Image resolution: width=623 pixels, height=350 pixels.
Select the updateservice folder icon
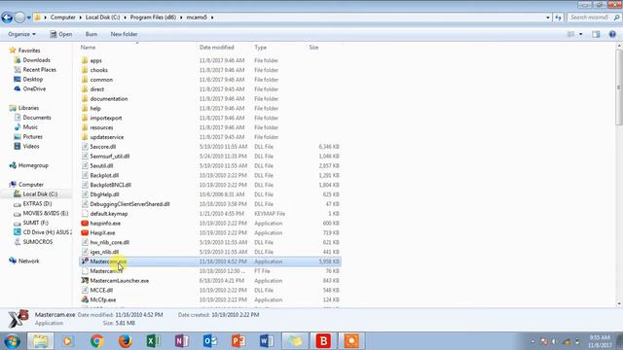(x=85, y=137)
